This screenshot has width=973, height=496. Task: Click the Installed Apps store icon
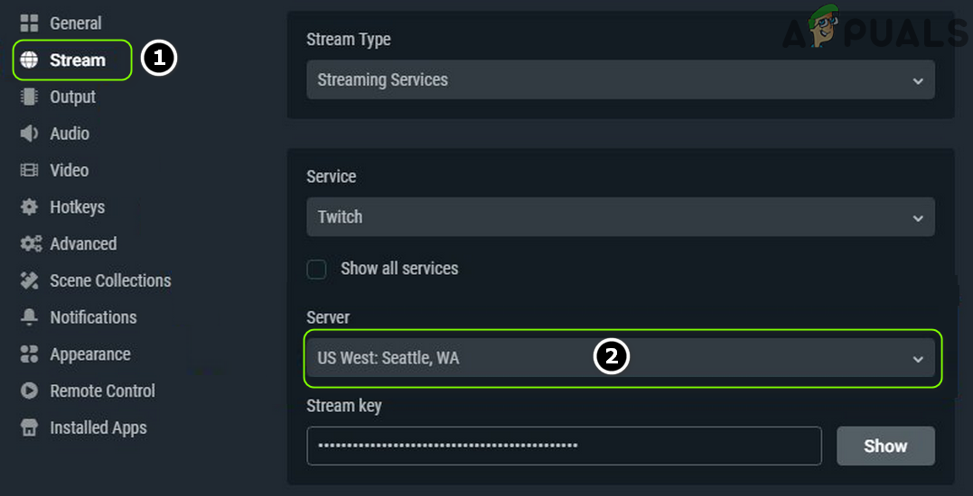tap(29, 428)
